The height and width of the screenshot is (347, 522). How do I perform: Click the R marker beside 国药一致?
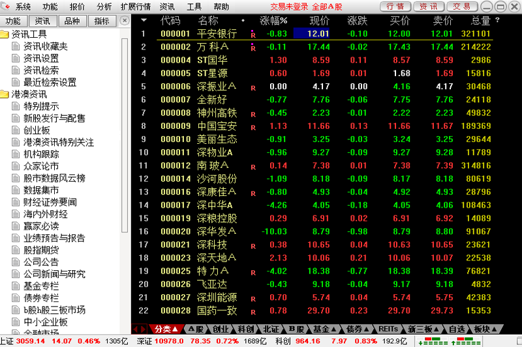(x=253, y=312)
